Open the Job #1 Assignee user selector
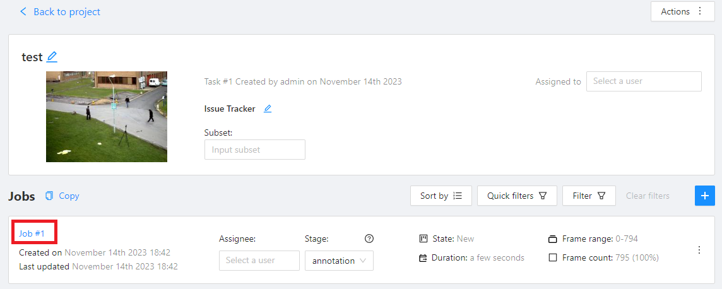This screenshot has height=289, width=722. [259, 261]
